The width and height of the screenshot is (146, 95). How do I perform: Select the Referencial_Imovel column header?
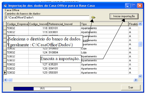(x=64, y=24)
